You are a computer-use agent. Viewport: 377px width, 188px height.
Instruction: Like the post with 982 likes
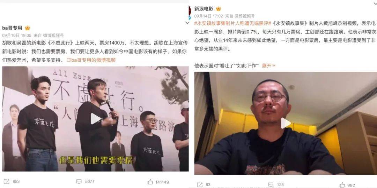tap(342, 185)
